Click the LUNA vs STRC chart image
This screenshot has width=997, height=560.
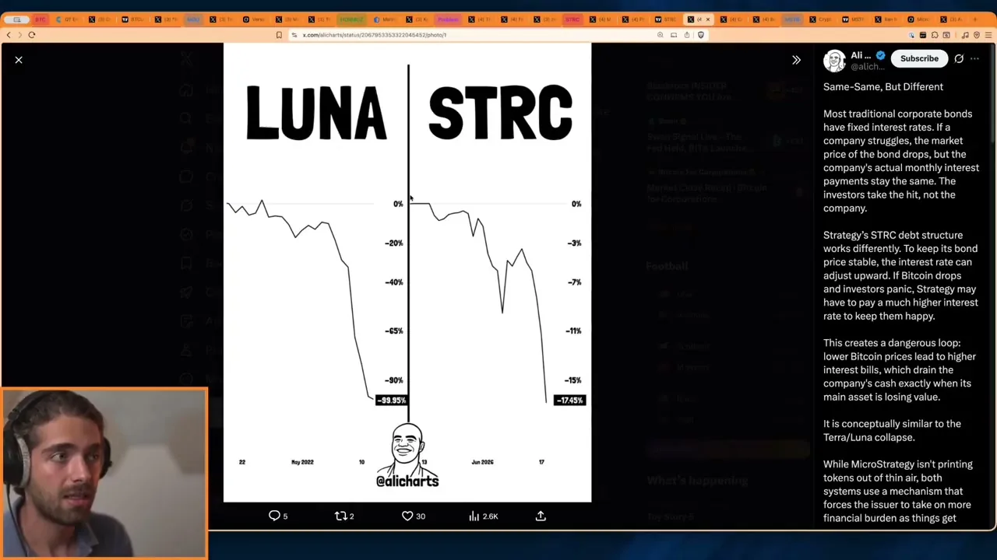point(407,273)
